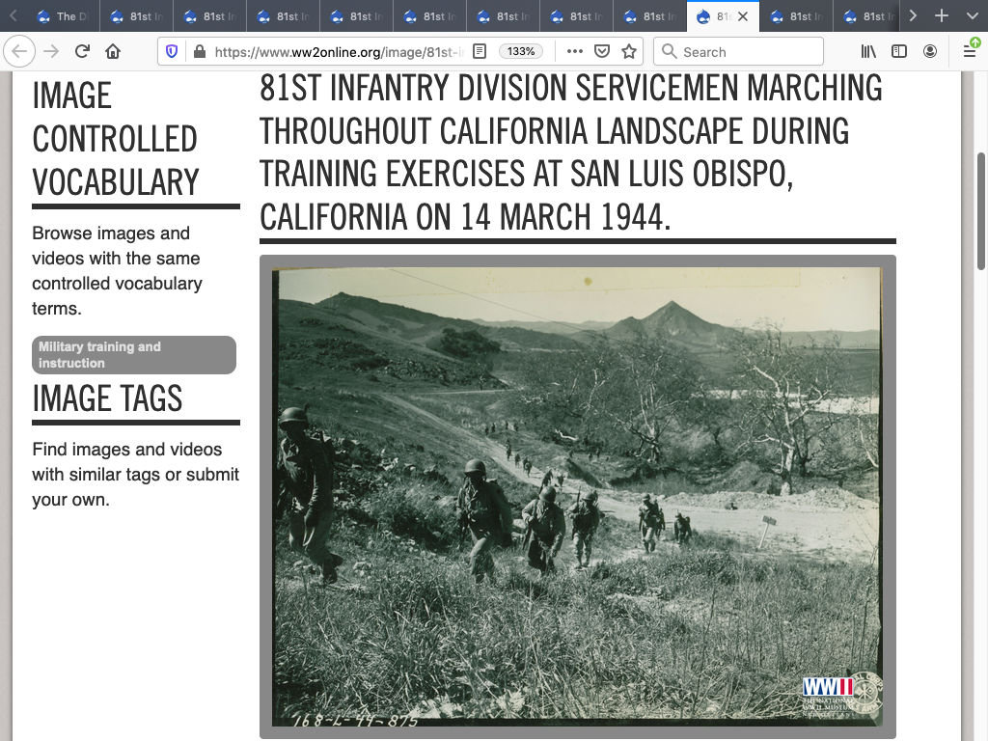Image resolution: width=988 pixels, height=741 pixels.
Task: Open a new browser tab
Action: [942, 16]
